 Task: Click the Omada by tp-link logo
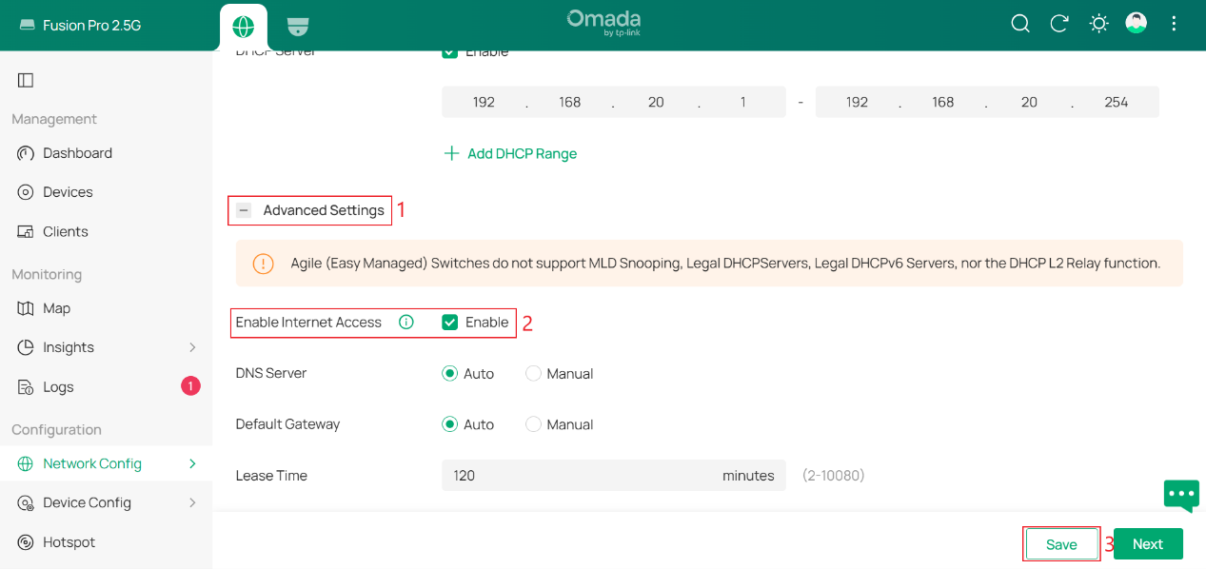[603, 23]
